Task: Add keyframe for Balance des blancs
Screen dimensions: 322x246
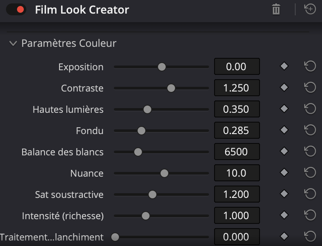Action: pos(284,152)
